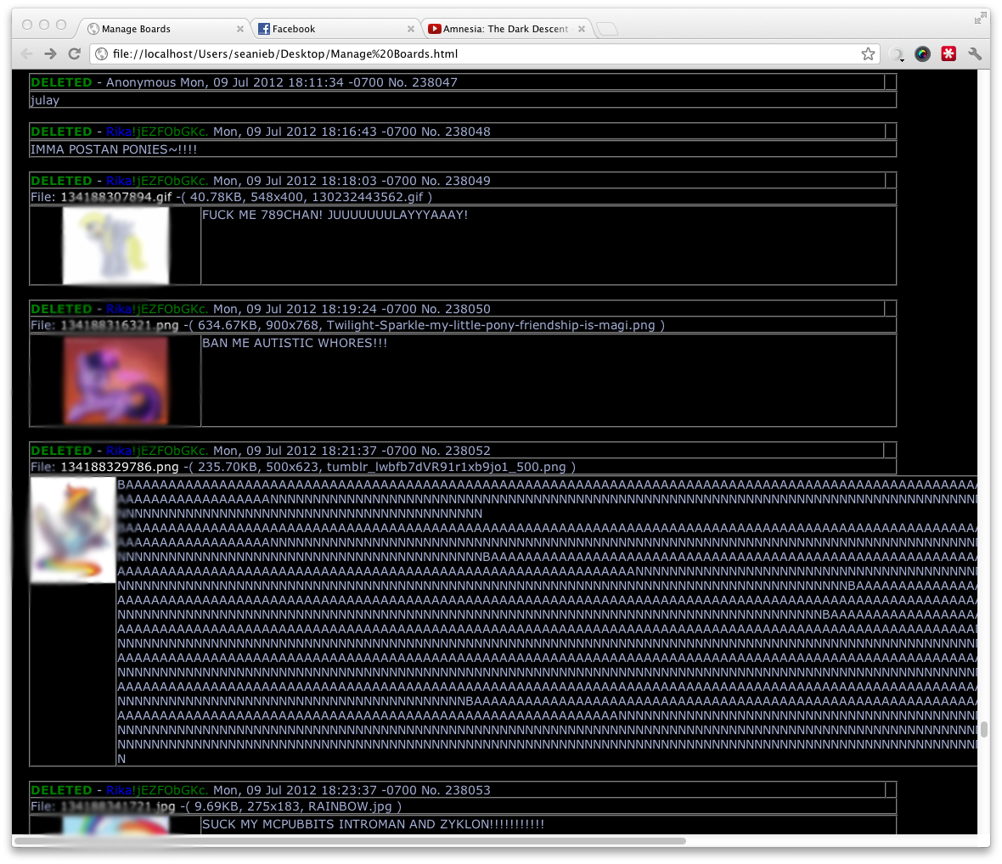
Task: Close the Manage Boards tab
Action: [240, 29]
